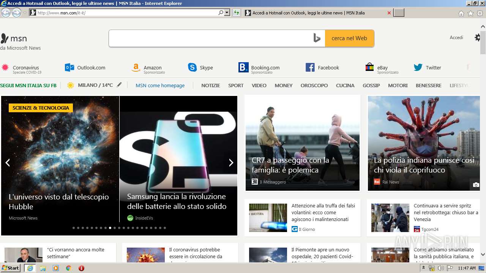Click the refresh page button
Viewport: 486px width, 273px height.
tap(237, 13)
